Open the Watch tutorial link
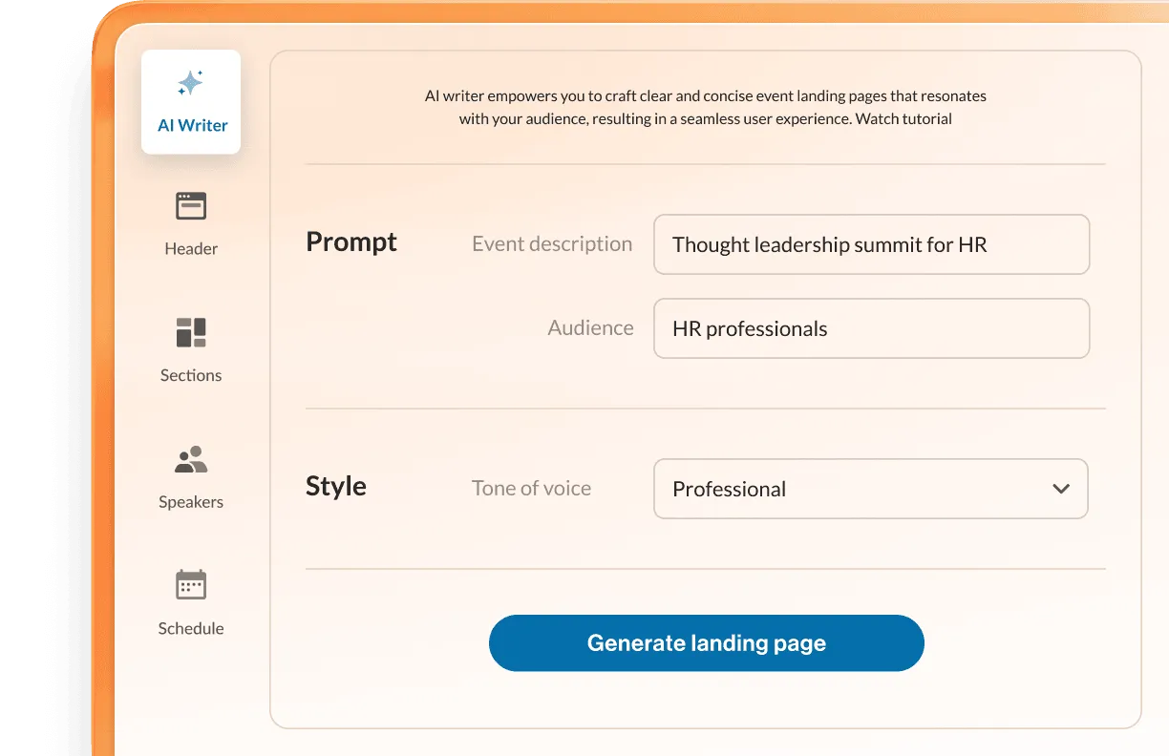 pos(904,118)
